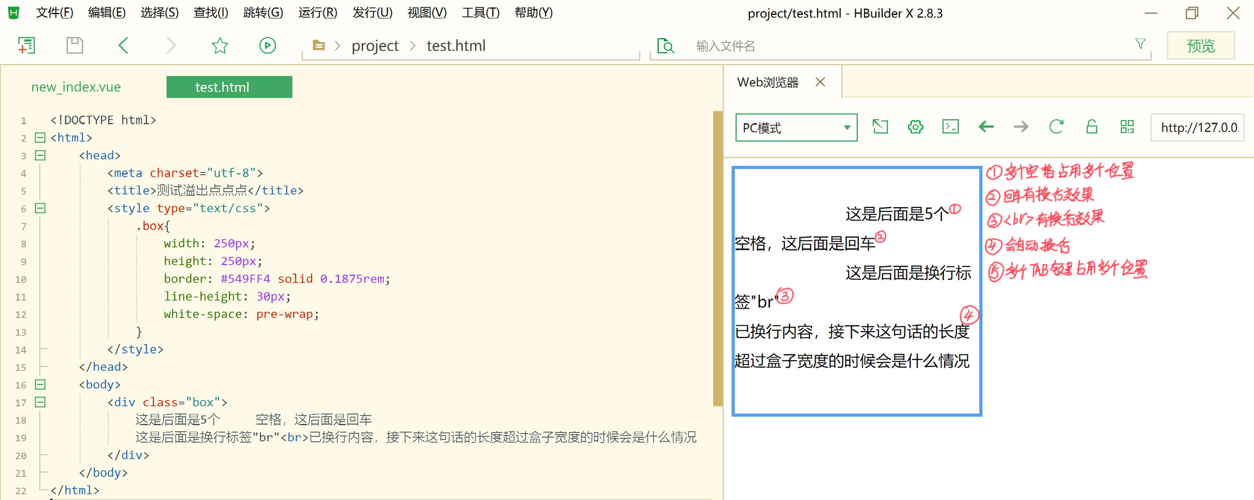The image size is (1254, 500).
Task: Click the save file floppy icon
Action: tap(75, 45)
